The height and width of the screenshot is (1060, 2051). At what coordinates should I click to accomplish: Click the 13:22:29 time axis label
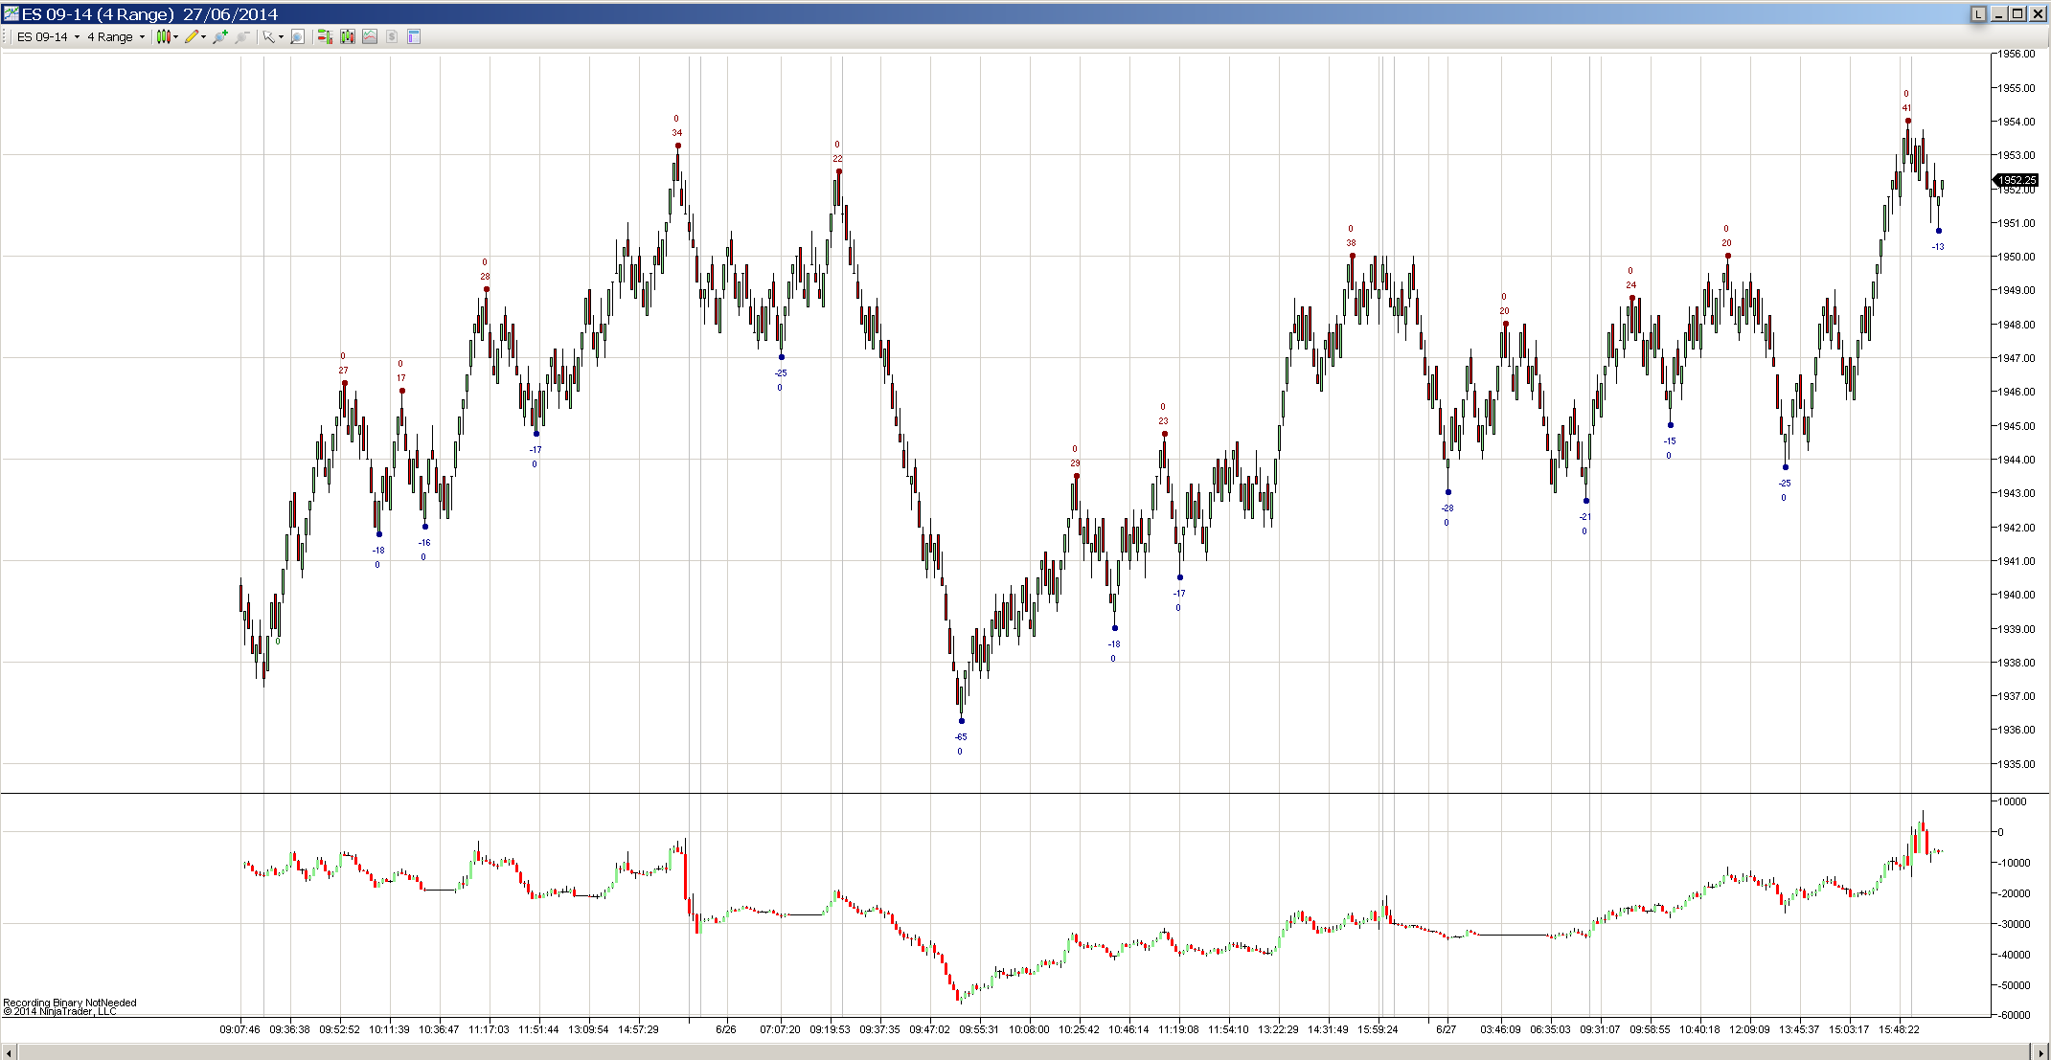tap(1278, 1030)
